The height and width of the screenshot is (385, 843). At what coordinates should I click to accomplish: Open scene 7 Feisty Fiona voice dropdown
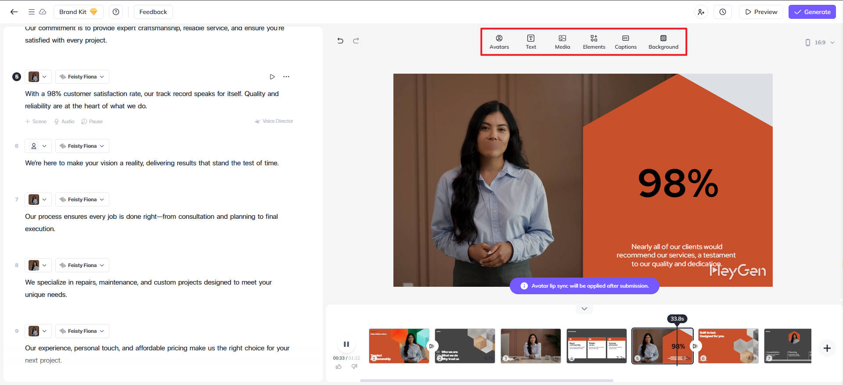point(82,200)
